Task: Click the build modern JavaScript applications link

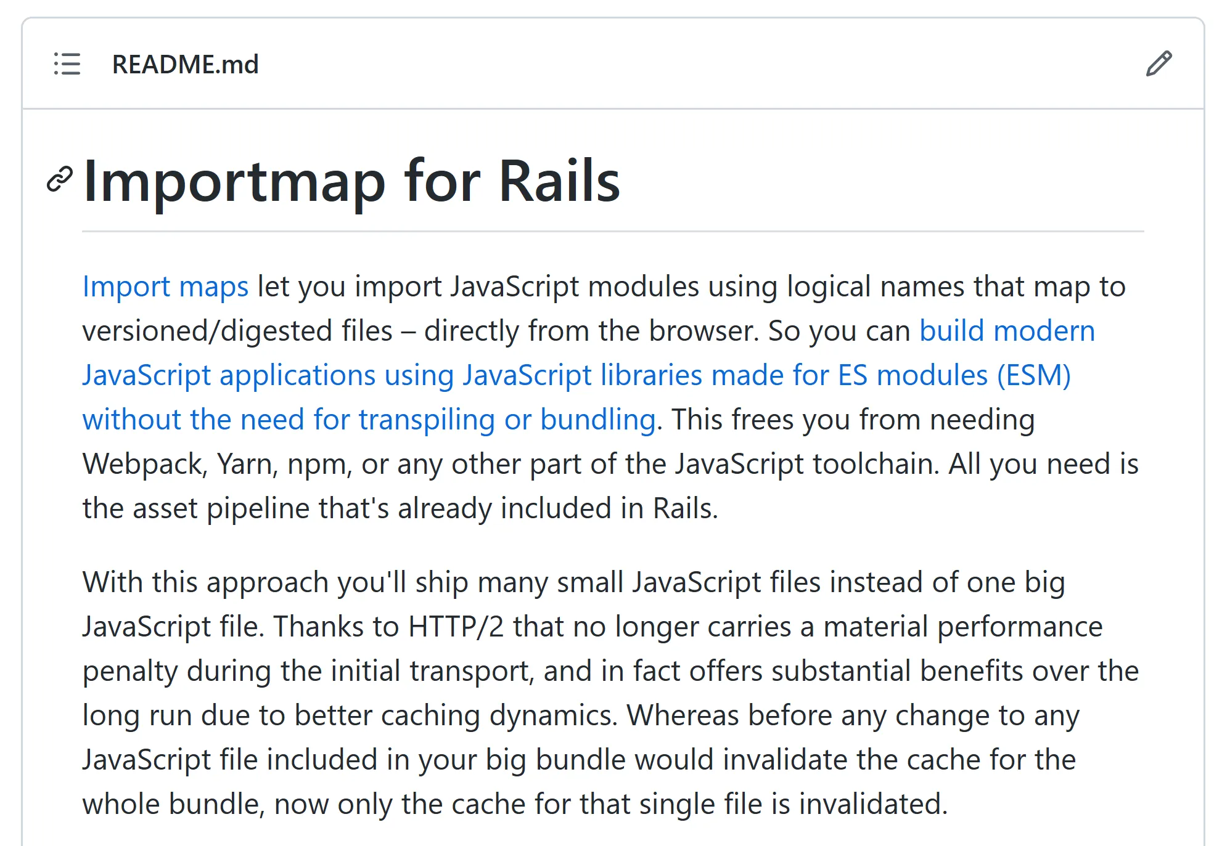Action: [x=1005, y=331]
